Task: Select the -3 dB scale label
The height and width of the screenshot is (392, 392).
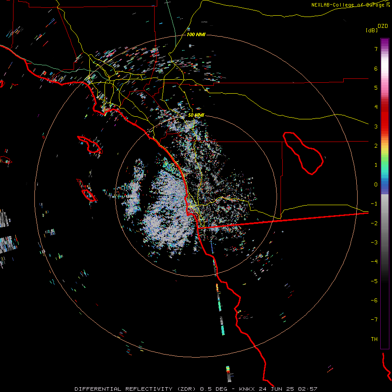Action: [x=374, y=243]
